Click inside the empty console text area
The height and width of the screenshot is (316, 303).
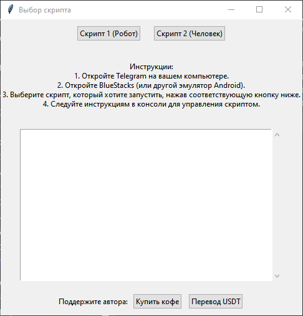click(x=147, y=205)
